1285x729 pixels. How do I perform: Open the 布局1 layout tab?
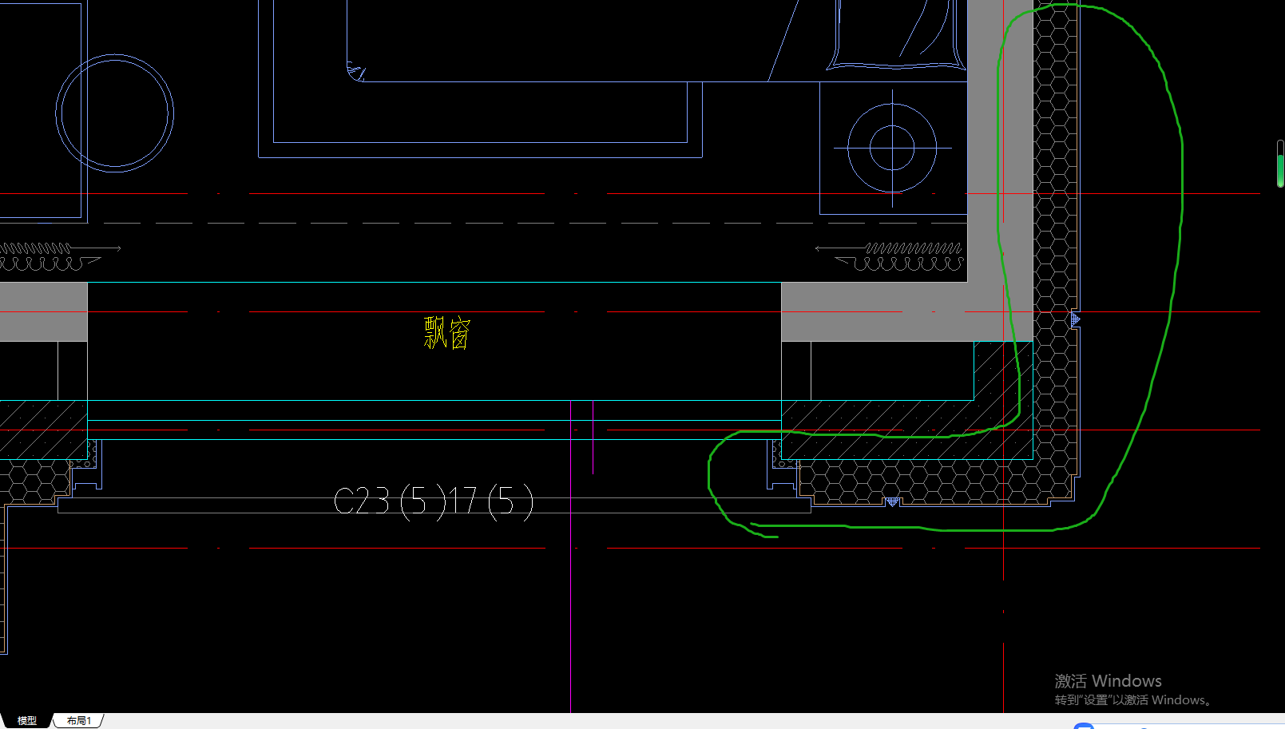pos(78,720)
